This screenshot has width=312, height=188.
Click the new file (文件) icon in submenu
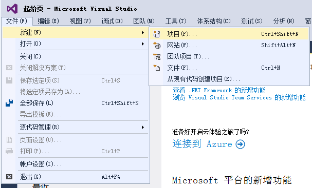click(x=157, y=68)
